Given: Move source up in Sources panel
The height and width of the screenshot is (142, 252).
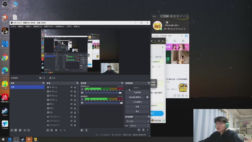Looking at the screenshot, I should [61, 130].
